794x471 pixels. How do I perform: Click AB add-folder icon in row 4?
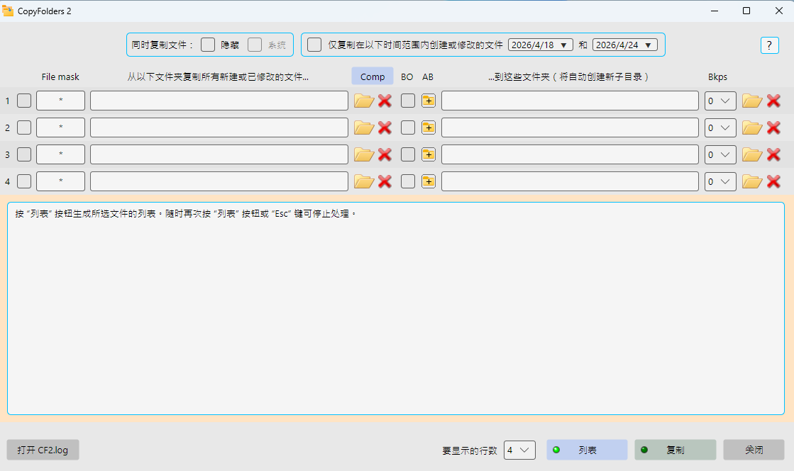coord(429,181)
